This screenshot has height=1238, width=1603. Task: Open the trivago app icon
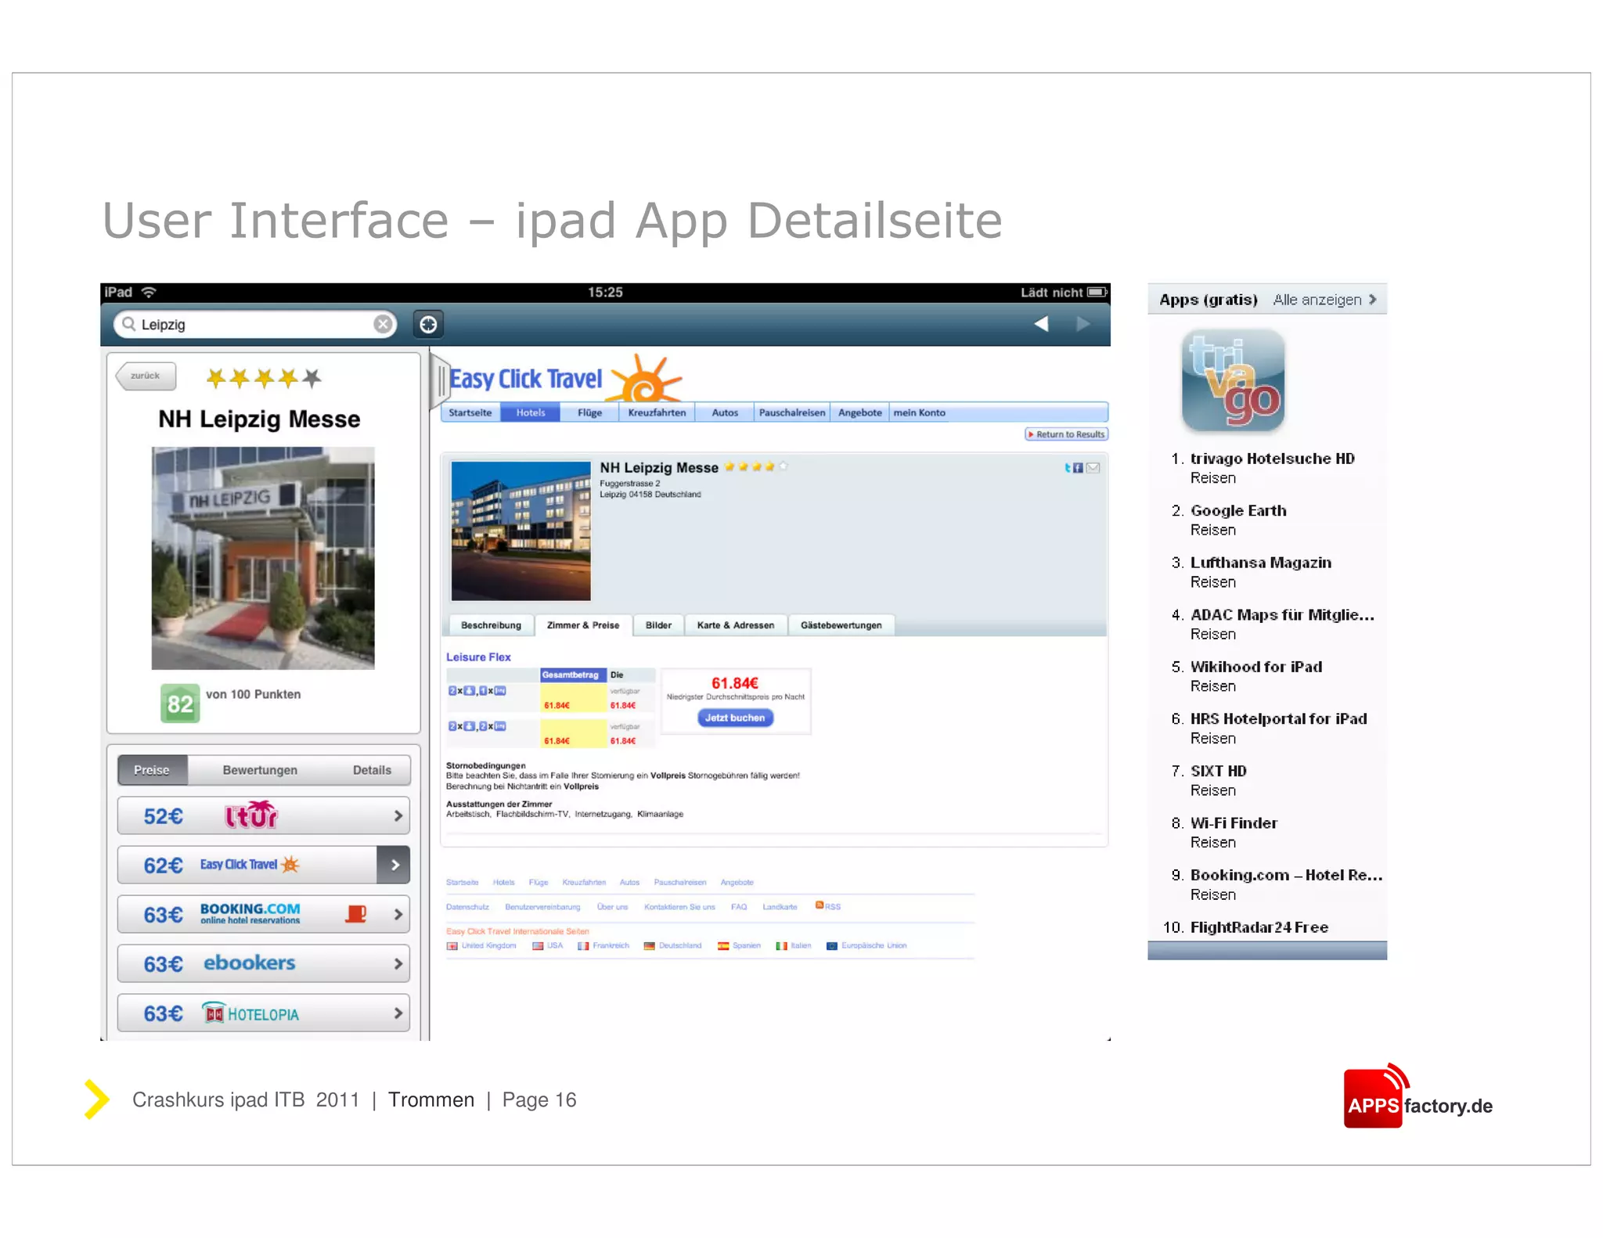coord(1233,380)
